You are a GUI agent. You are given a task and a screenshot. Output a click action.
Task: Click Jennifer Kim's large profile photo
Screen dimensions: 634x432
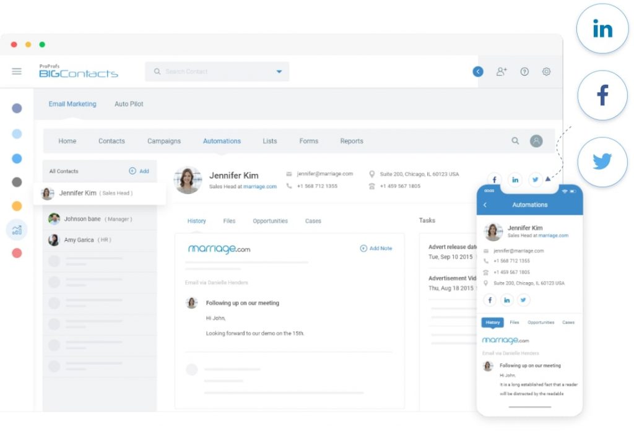coord(188,180)
